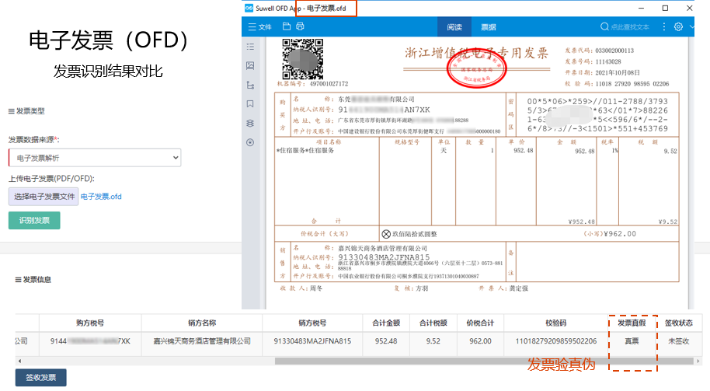Click the 签收发票 button
The width and height of the screenshot is (710, 391).
(40, 377)
